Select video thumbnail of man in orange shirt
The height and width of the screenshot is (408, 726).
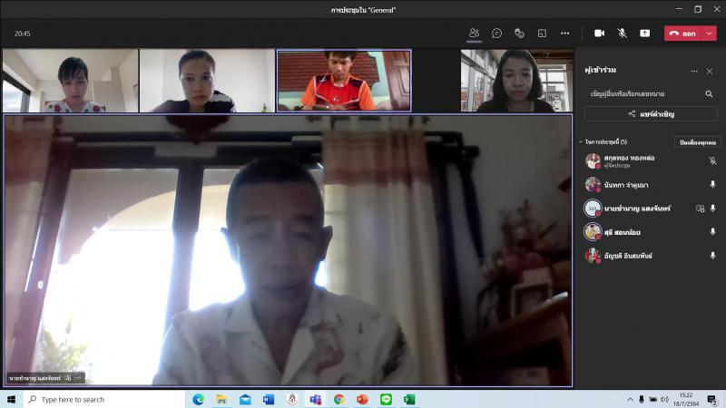point(344,81)
